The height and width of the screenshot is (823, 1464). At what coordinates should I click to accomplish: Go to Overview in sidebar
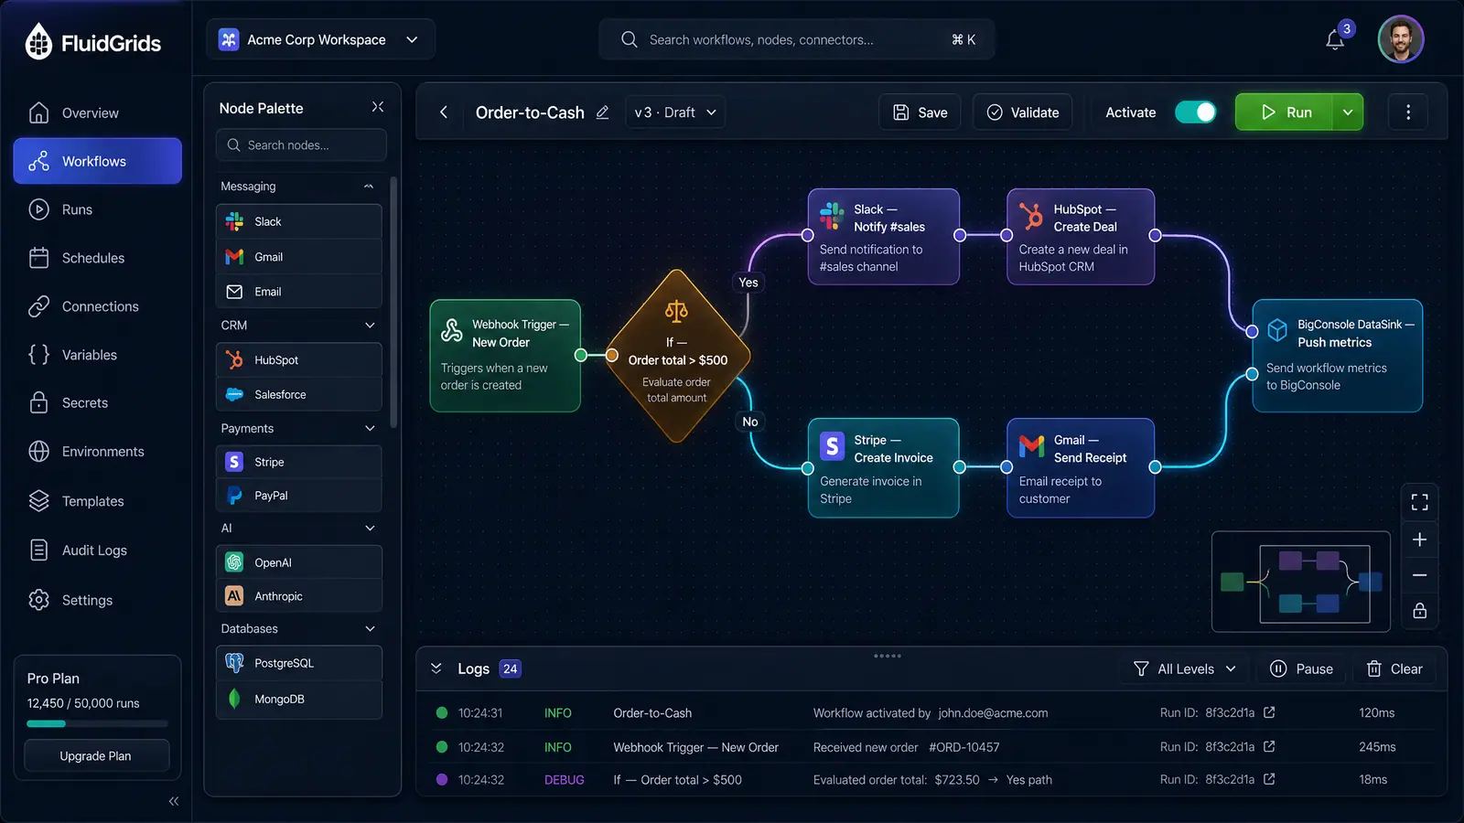pyautogui.click(x=97, y=112)
